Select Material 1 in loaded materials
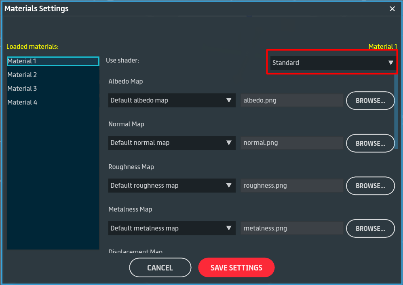 coord(53,61)
